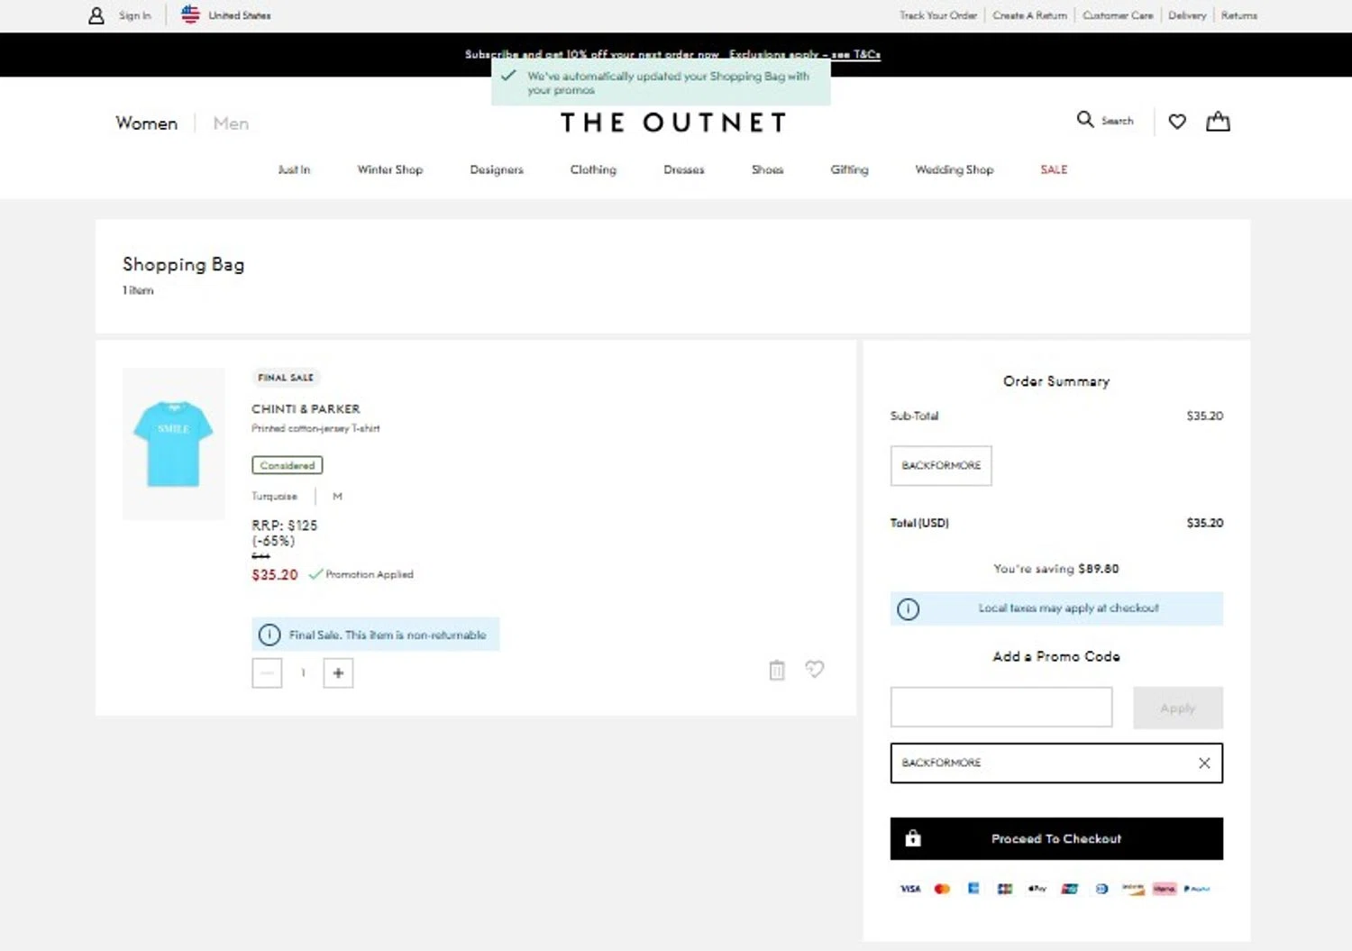Screen dimensions: 1352x951
Task: Open the Dresses menu
Action: click(684, 169)
